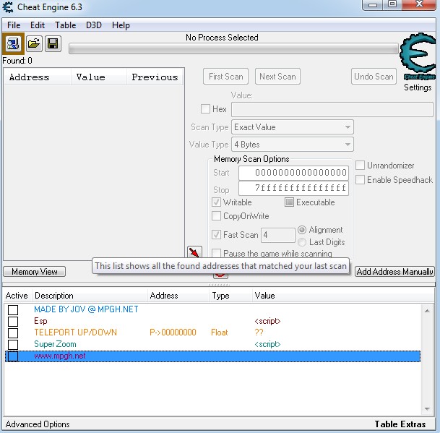Open Table Extras
This screenshot has width=440, height=433.
400,424
